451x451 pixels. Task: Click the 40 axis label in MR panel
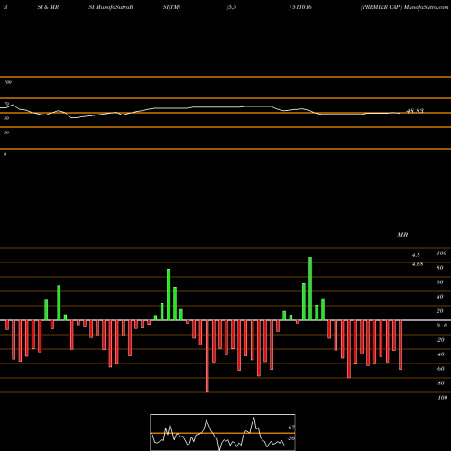[440, 297]
